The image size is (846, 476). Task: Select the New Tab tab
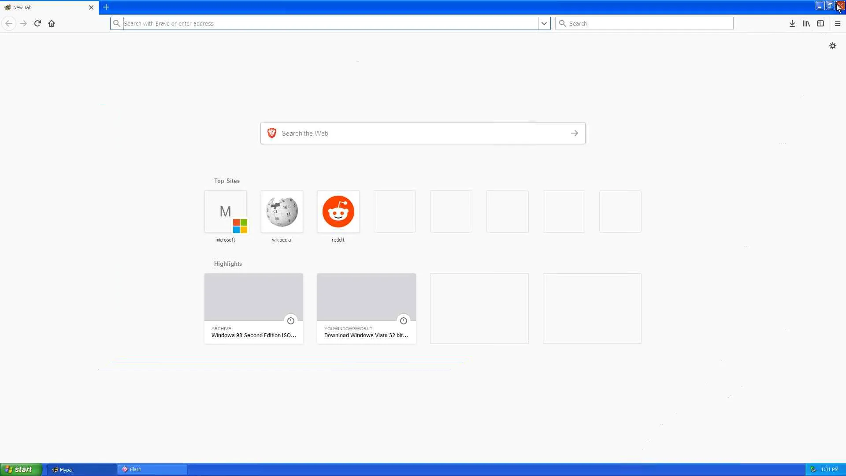[44, 7]
